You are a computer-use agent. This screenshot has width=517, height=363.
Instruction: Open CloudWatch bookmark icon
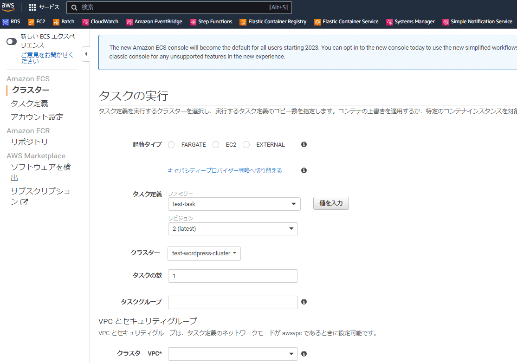85,22
